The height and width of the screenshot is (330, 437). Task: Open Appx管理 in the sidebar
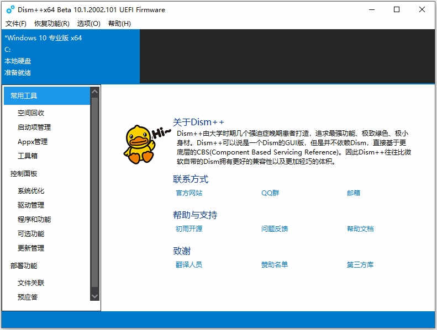(x=33, y=142)
